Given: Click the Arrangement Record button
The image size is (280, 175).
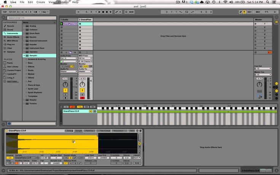Looking at the screenshot, I should point(107,12).
